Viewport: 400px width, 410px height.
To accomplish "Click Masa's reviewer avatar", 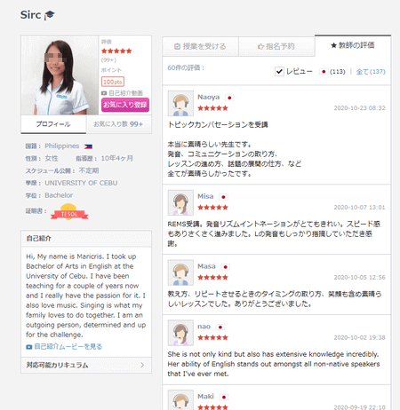I will pos(180,272).
